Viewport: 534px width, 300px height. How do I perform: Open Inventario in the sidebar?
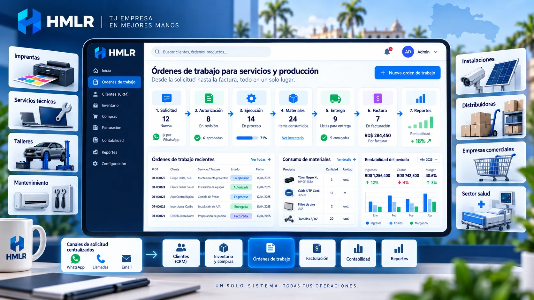(110, 105)
